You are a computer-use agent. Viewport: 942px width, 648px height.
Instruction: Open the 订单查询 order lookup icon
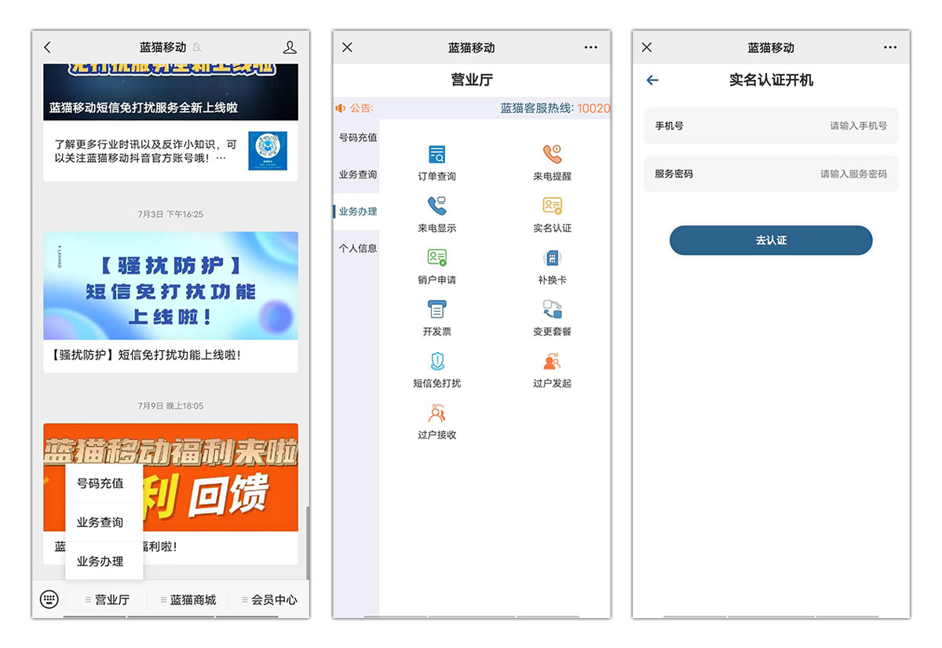point(436,155)
